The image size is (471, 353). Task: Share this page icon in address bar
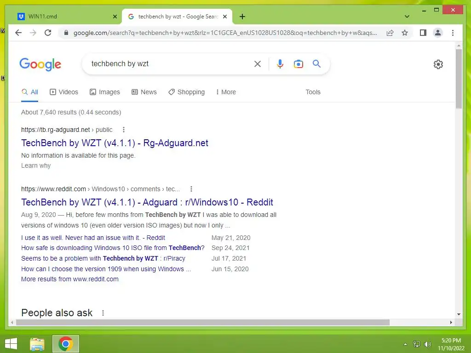click(x=390, y=33)
